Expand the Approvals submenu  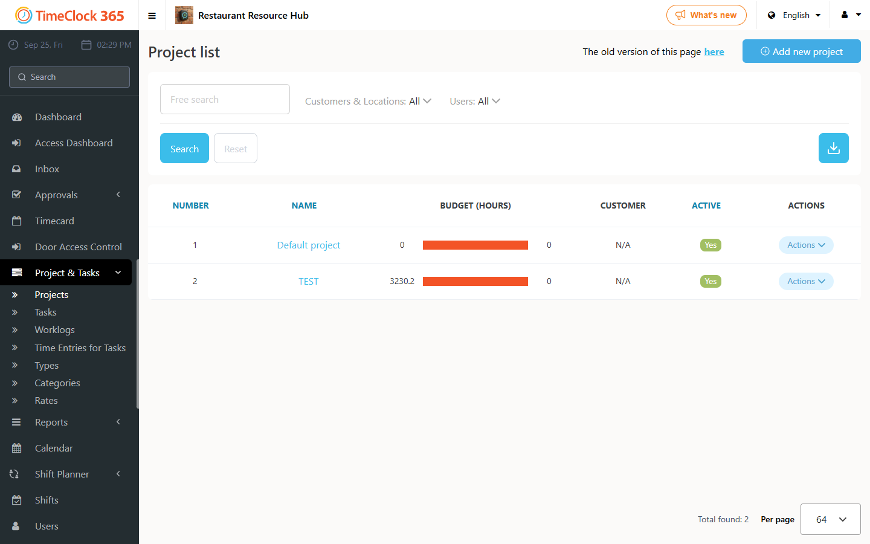point(118,195)
